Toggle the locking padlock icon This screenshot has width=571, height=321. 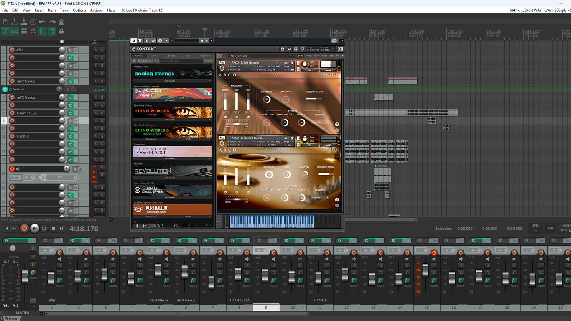point(61,31)
